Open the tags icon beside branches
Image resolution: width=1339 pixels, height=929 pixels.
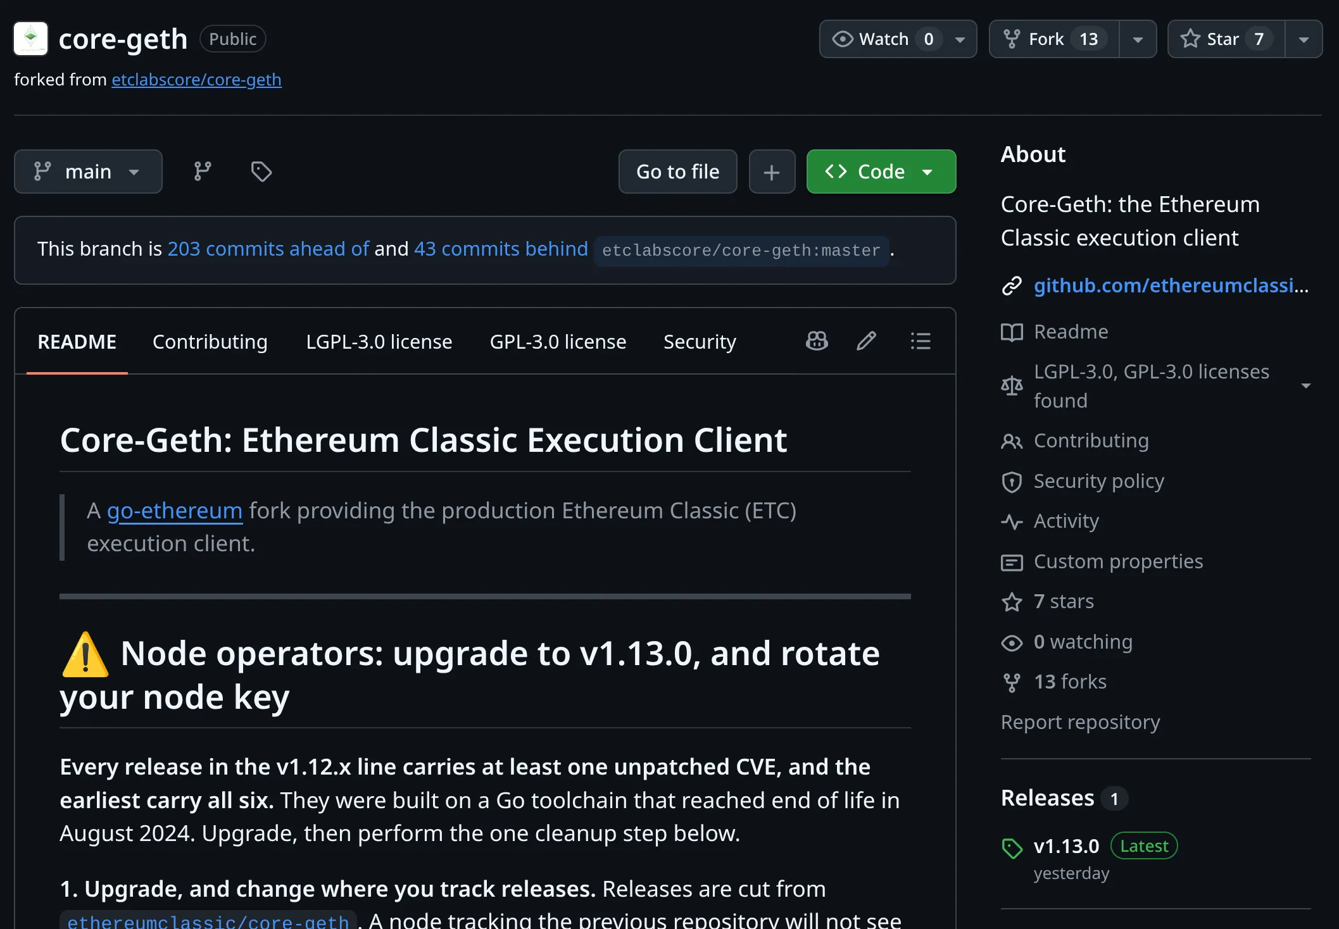click(x=261, y=171)
